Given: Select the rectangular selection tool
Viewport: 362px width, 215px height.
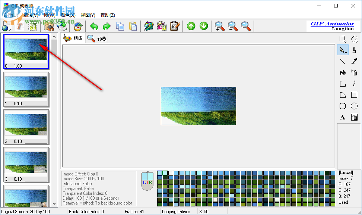Looking at the screenshot, I should point(343,39).
